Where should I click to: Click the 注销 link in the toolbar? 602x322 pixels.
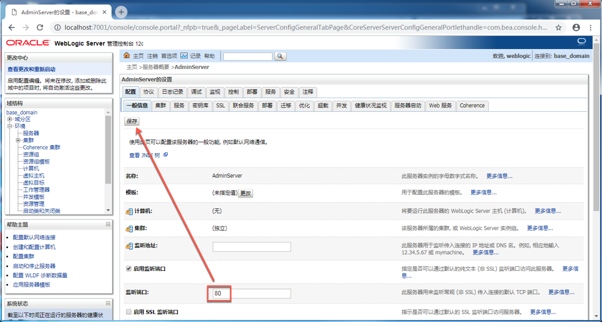point(152,56)
